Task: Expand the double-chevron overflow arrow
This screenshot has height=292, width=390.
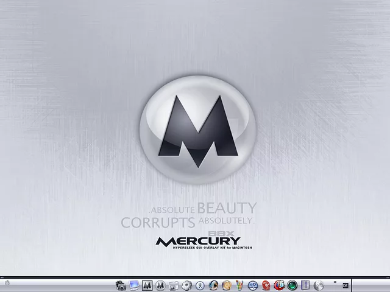Action: [x=335, y=282]
